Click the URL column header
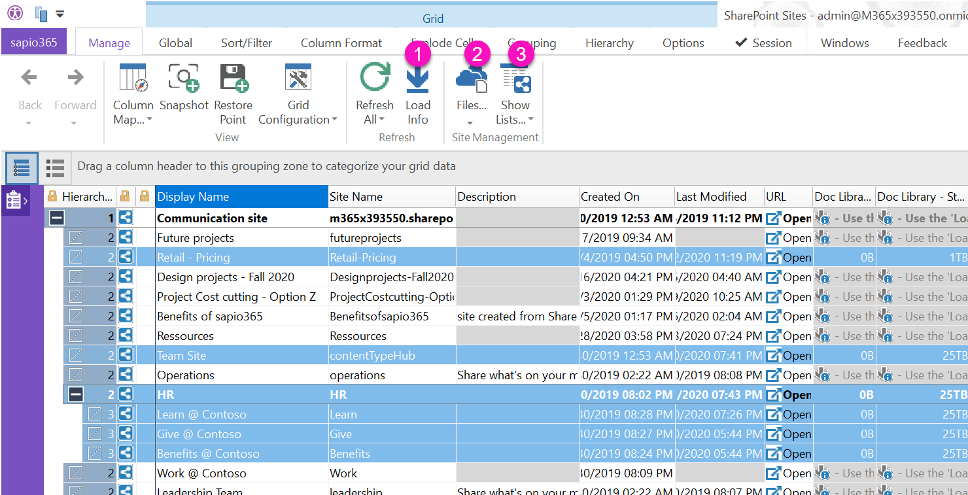The width and height of the screenshot is (968, 495). point(788,196)
